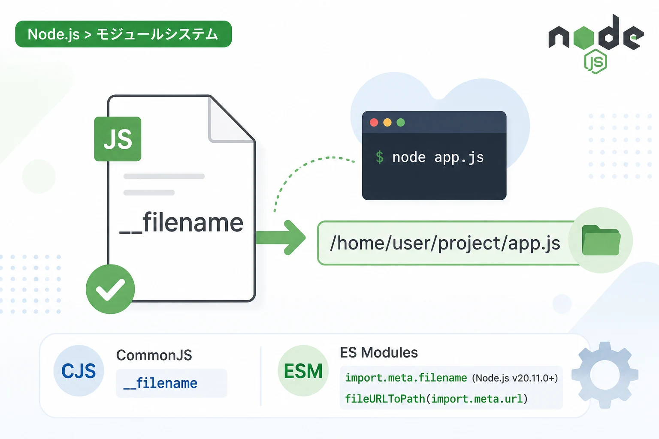Click the ESM circle badge
The image size is (659, 439).
(303, 371)
